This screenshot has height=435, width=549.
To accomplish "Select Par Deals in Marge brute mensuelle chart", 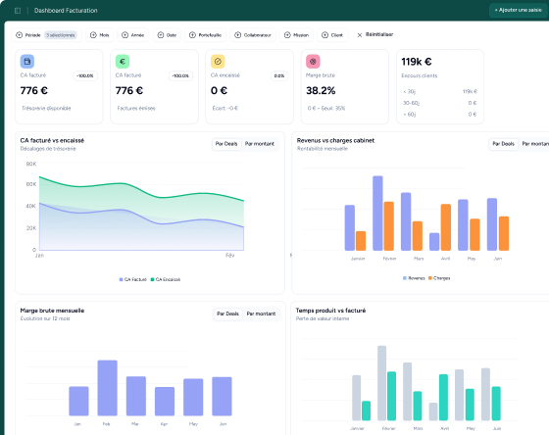I will coord(227,314).
